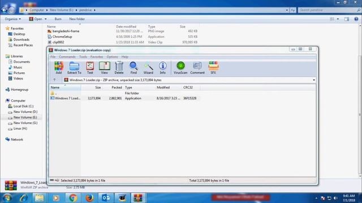Screen dimensions: 362x203
Task: Open Explorer help icon
Action: [356, 19]
